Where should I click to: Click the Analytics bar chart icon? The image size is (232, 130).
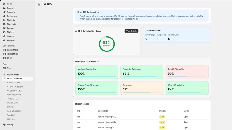click(4, 40)
